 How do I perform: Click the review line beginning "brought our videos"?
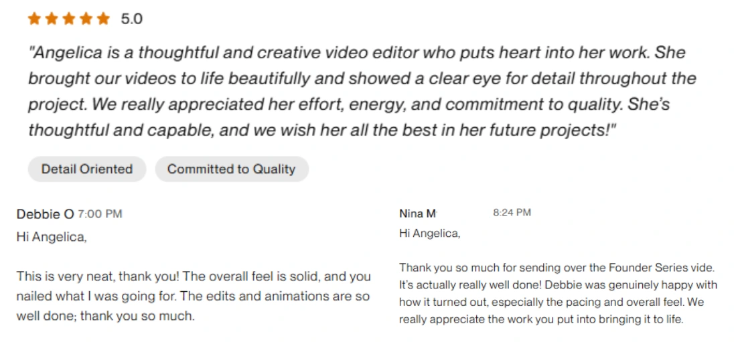362,78
